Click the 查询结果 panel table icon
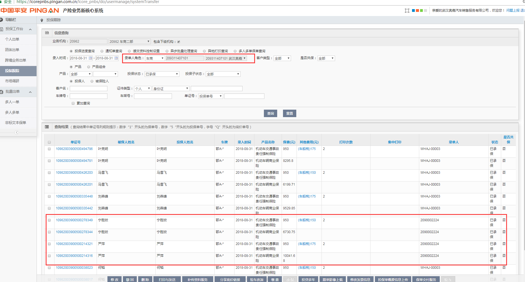Viewport: 525px width, 282px height. [47, 127]
